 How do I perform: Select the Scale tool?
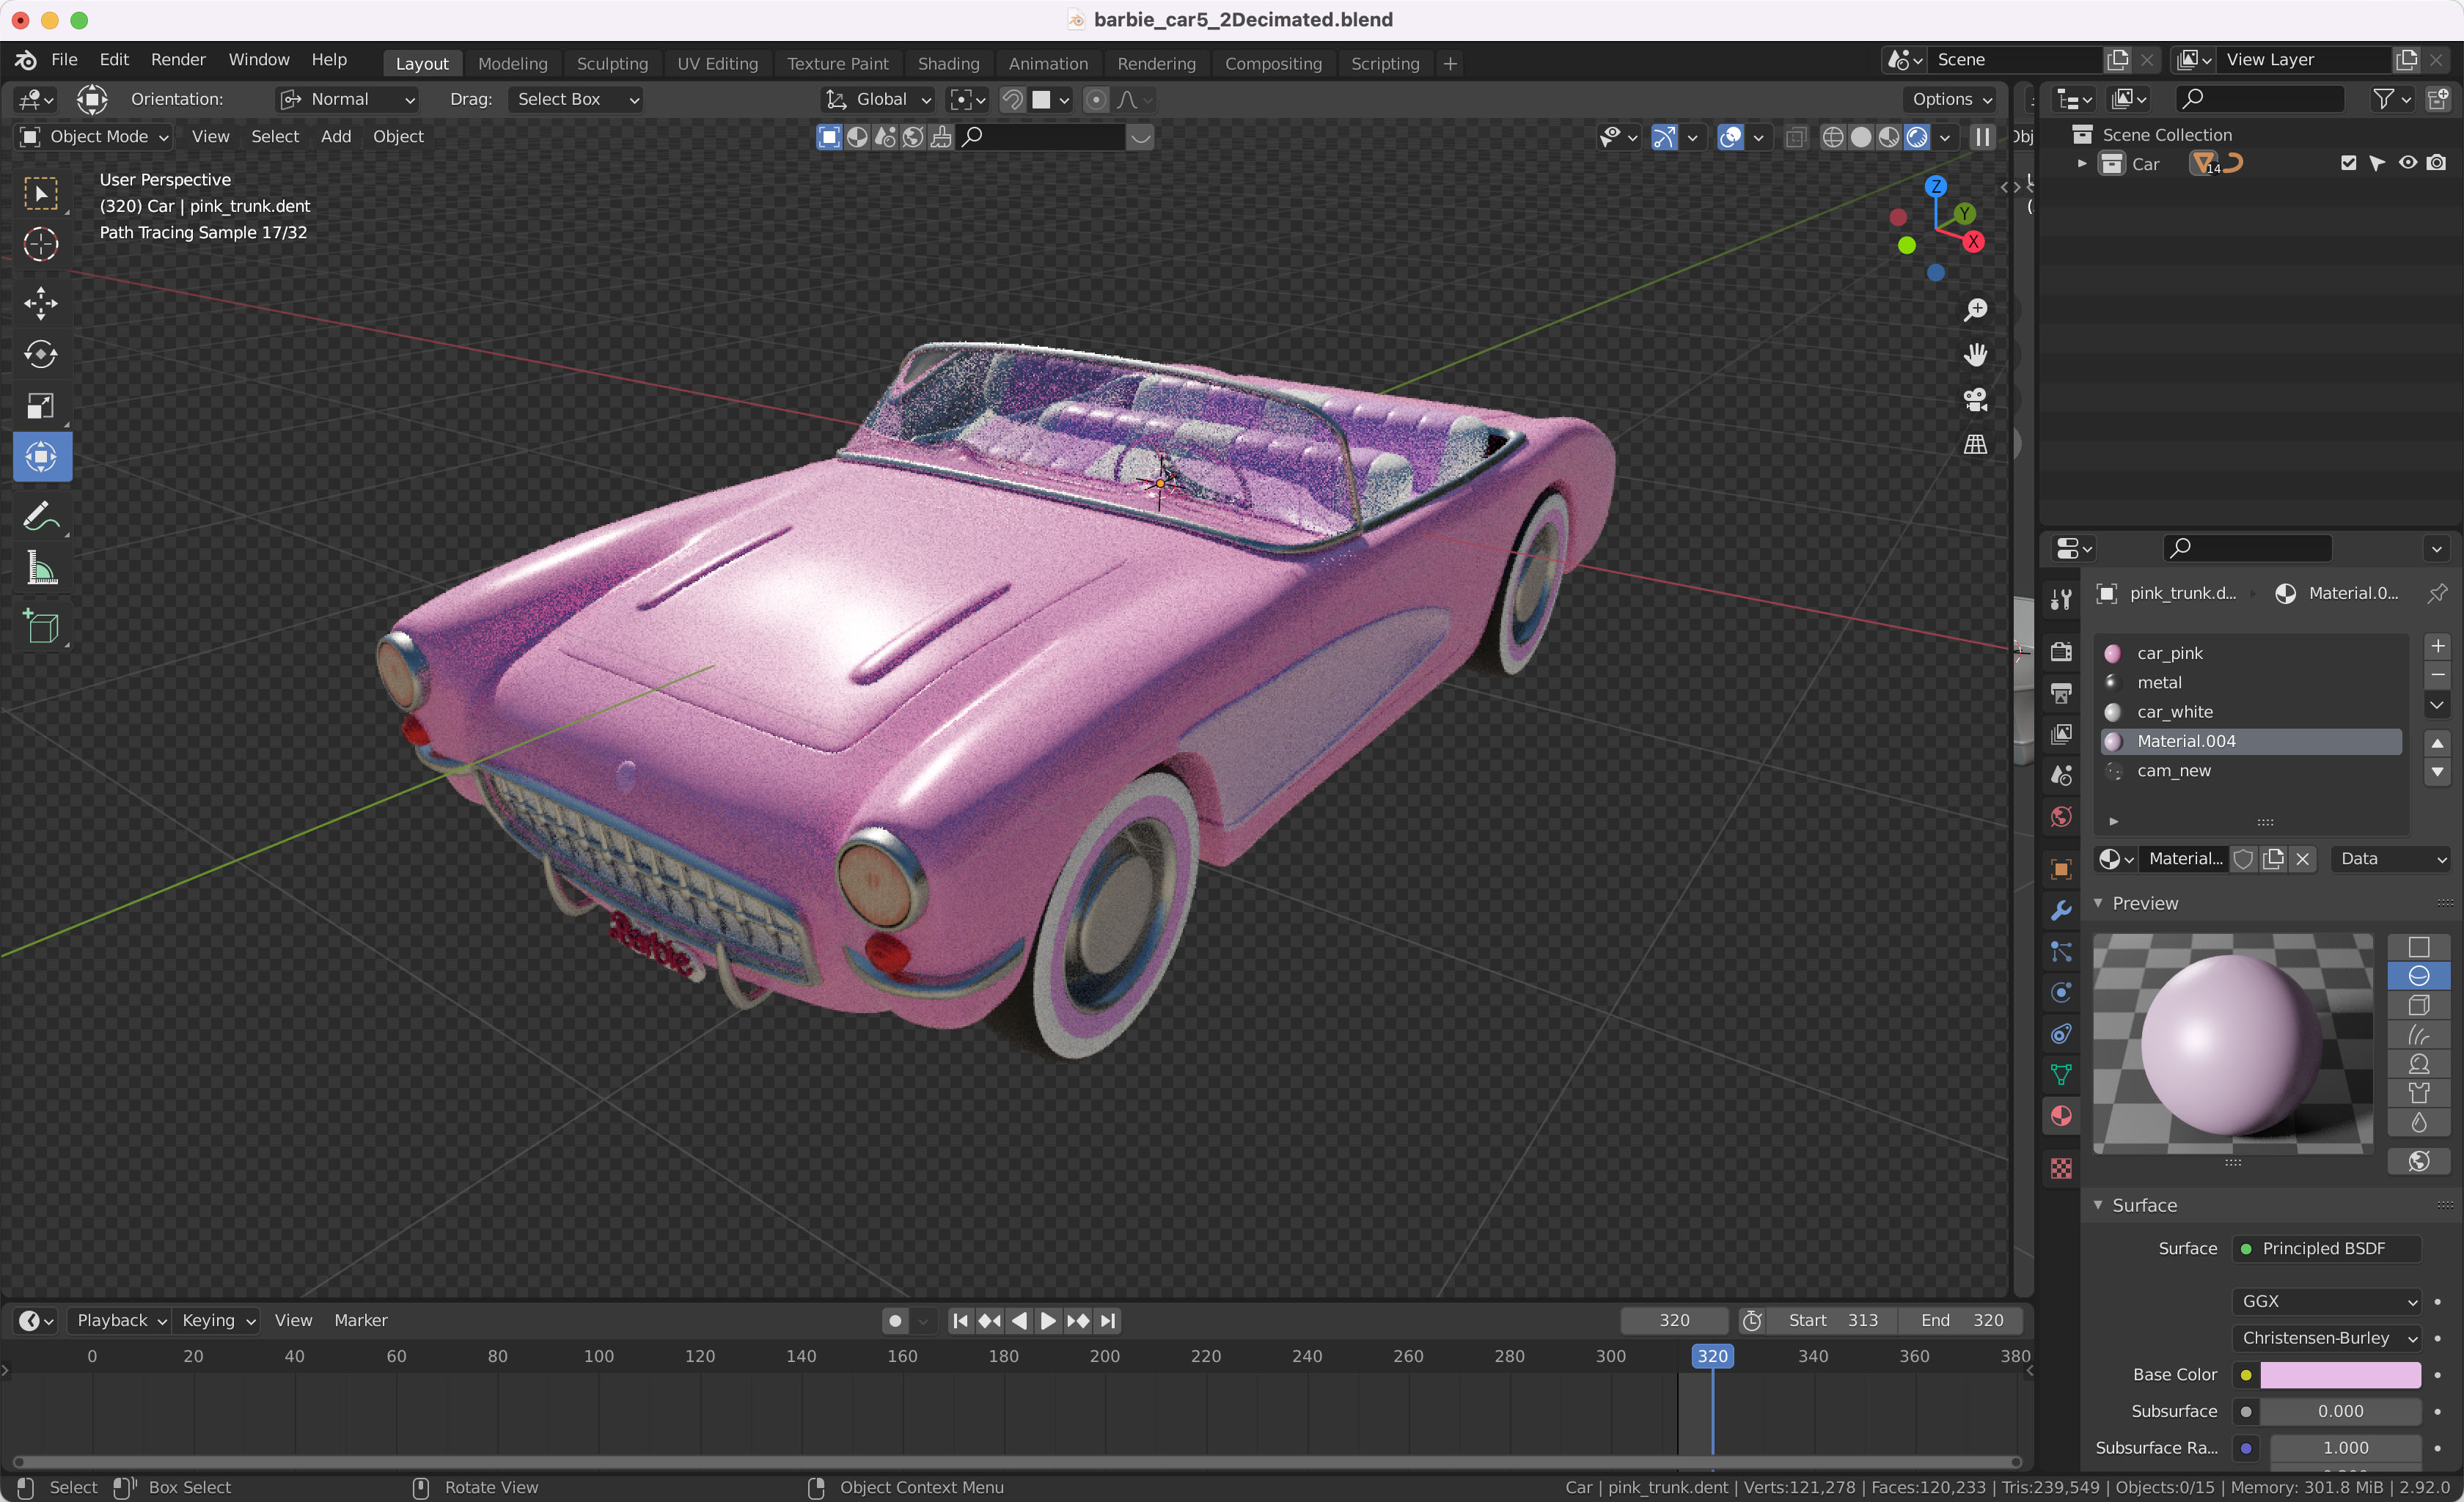click(41, 405)
